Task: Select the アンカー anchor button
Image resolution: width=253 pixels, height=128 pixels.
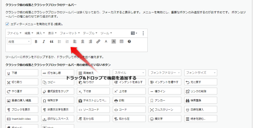Action: pyautogui.click(x=165, y=100)
